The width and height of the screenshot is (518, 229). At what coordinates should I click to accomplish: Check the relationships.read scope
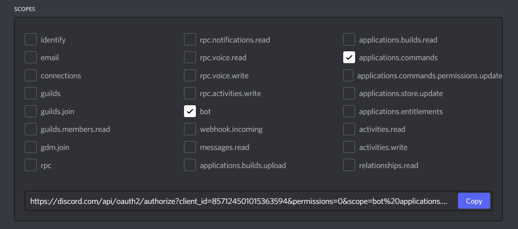(349, 165)
